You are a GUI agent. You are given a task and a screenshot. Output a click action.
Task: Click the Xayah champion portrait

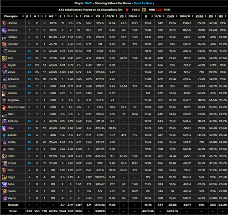click(4, 65)
